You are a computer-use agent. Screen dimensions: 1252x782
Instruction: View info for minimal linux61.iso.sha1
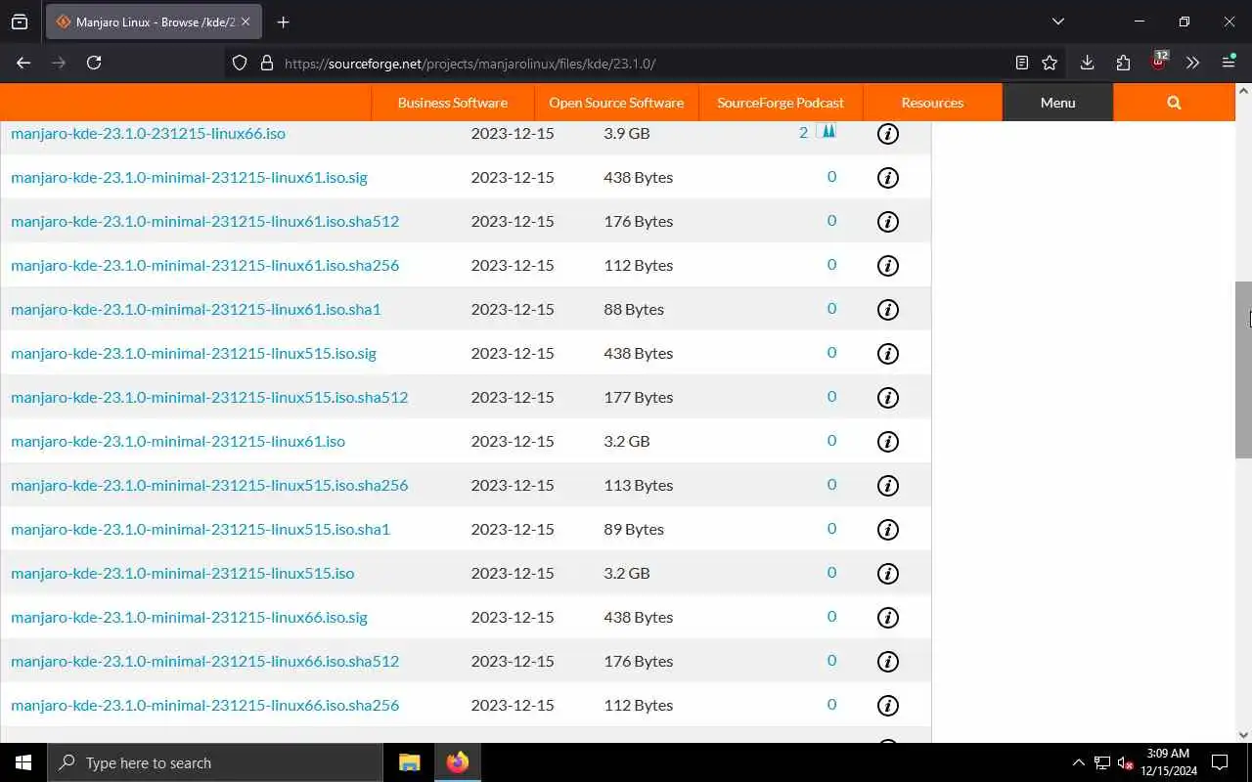coord(888,309)
